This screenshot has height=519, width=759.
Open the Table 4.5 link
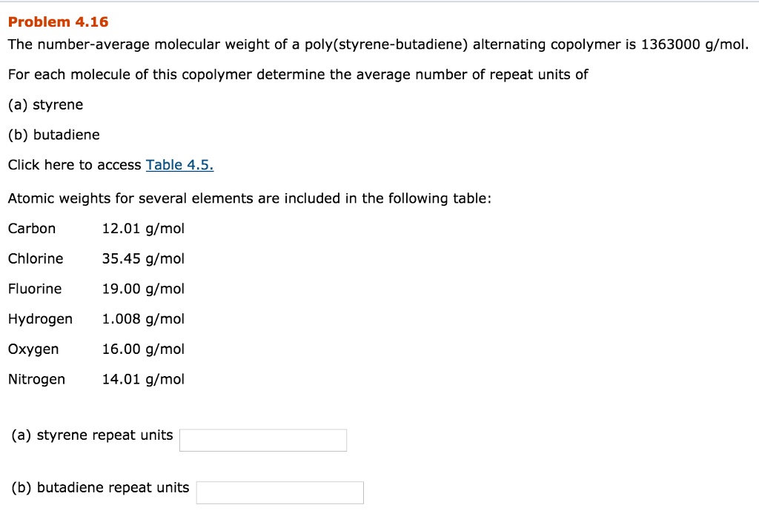point(179,164)
